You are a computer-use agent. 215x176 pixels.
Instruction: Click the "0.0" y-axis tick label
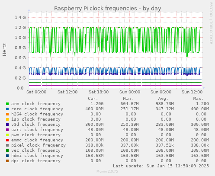(x=20, y=88)
